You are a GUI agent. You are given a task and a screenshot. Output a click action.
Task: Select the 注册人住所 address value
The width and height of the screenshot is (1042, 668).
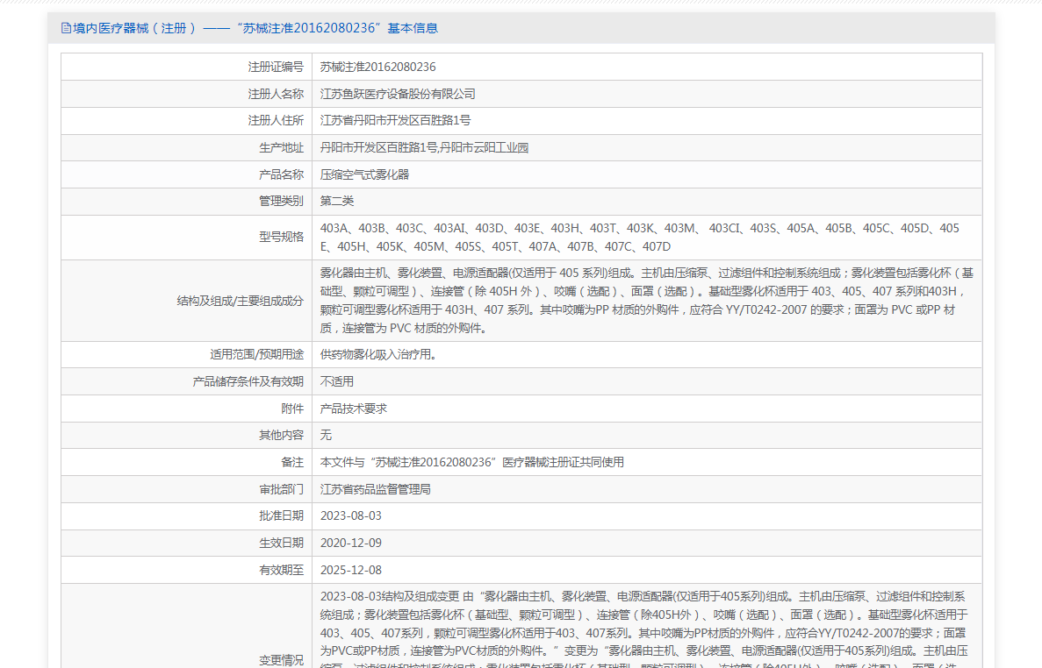pos(395,120)
